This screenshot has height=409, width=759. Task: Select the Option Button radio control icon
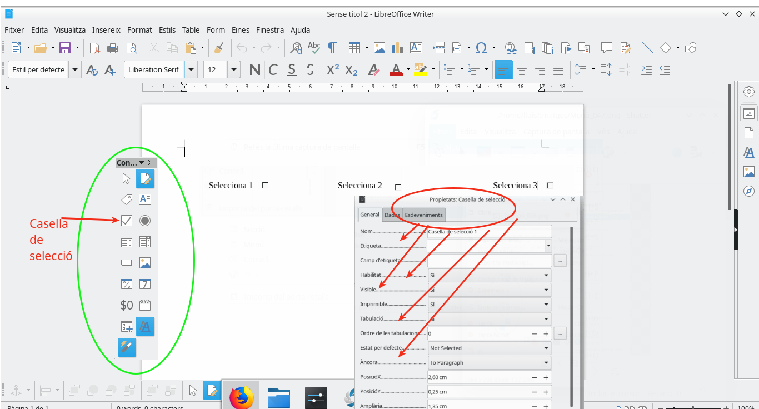tap(145, 221)
